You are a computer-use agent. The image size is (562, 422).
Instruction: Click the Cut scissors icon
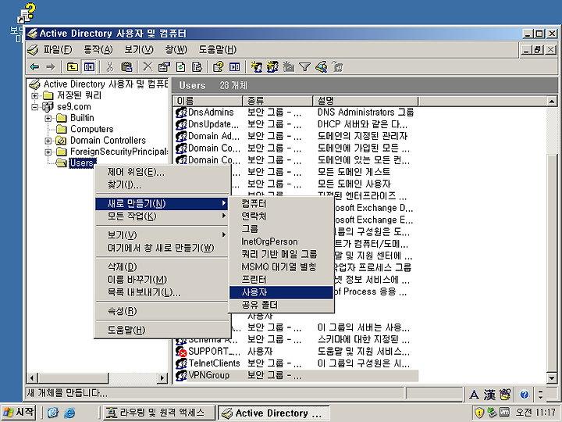click(110, 66)
